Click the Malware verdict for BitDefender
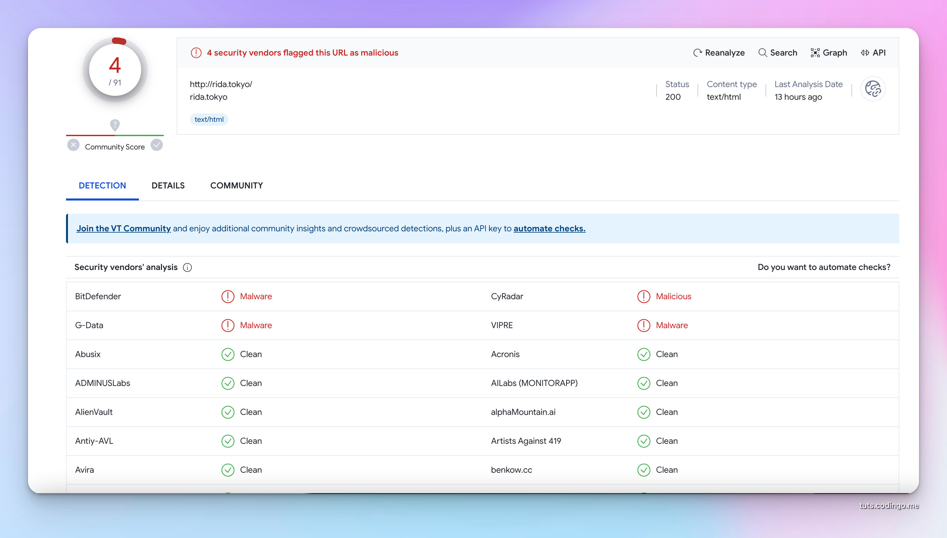This screenshot has width=947, height=538. click(x=256, y=296)
